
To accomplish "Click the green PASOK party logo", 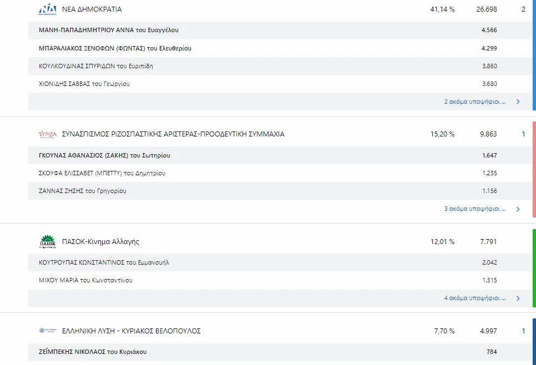I will coord(48,242).
